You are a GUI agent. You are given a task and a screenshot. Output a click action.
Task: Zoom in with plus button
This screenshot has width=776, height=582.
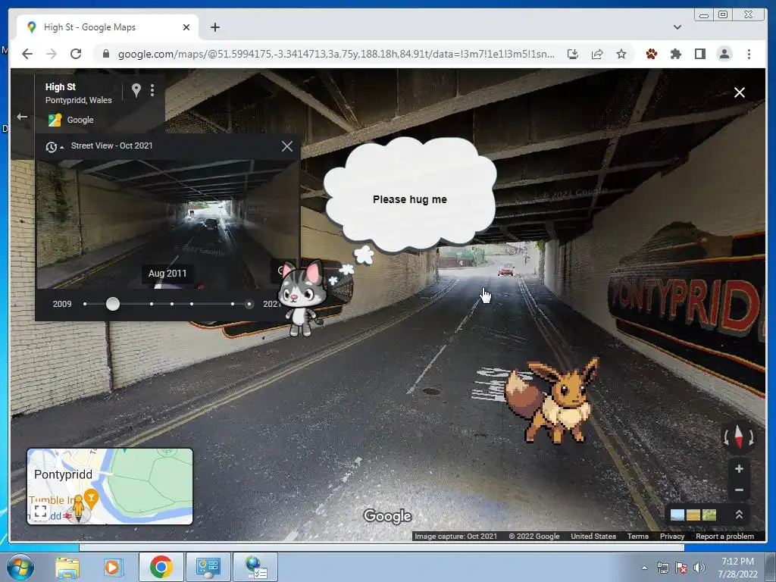(739, 468)
